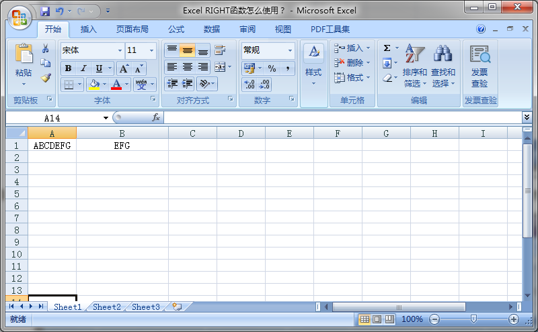The image size is (538, 332).
Task: Save the workbook with the floppy icon
Action: (x=45, y=11)
